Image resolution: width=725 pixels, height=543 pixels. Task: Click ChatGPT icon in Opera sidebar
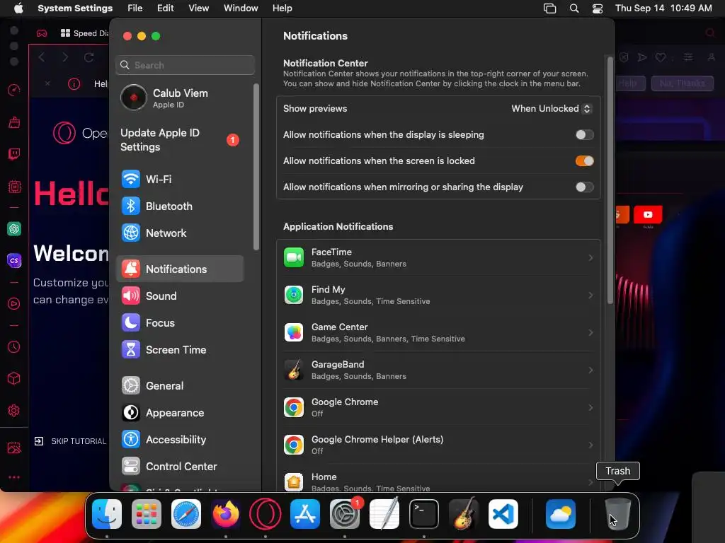[x=14, y=228]
